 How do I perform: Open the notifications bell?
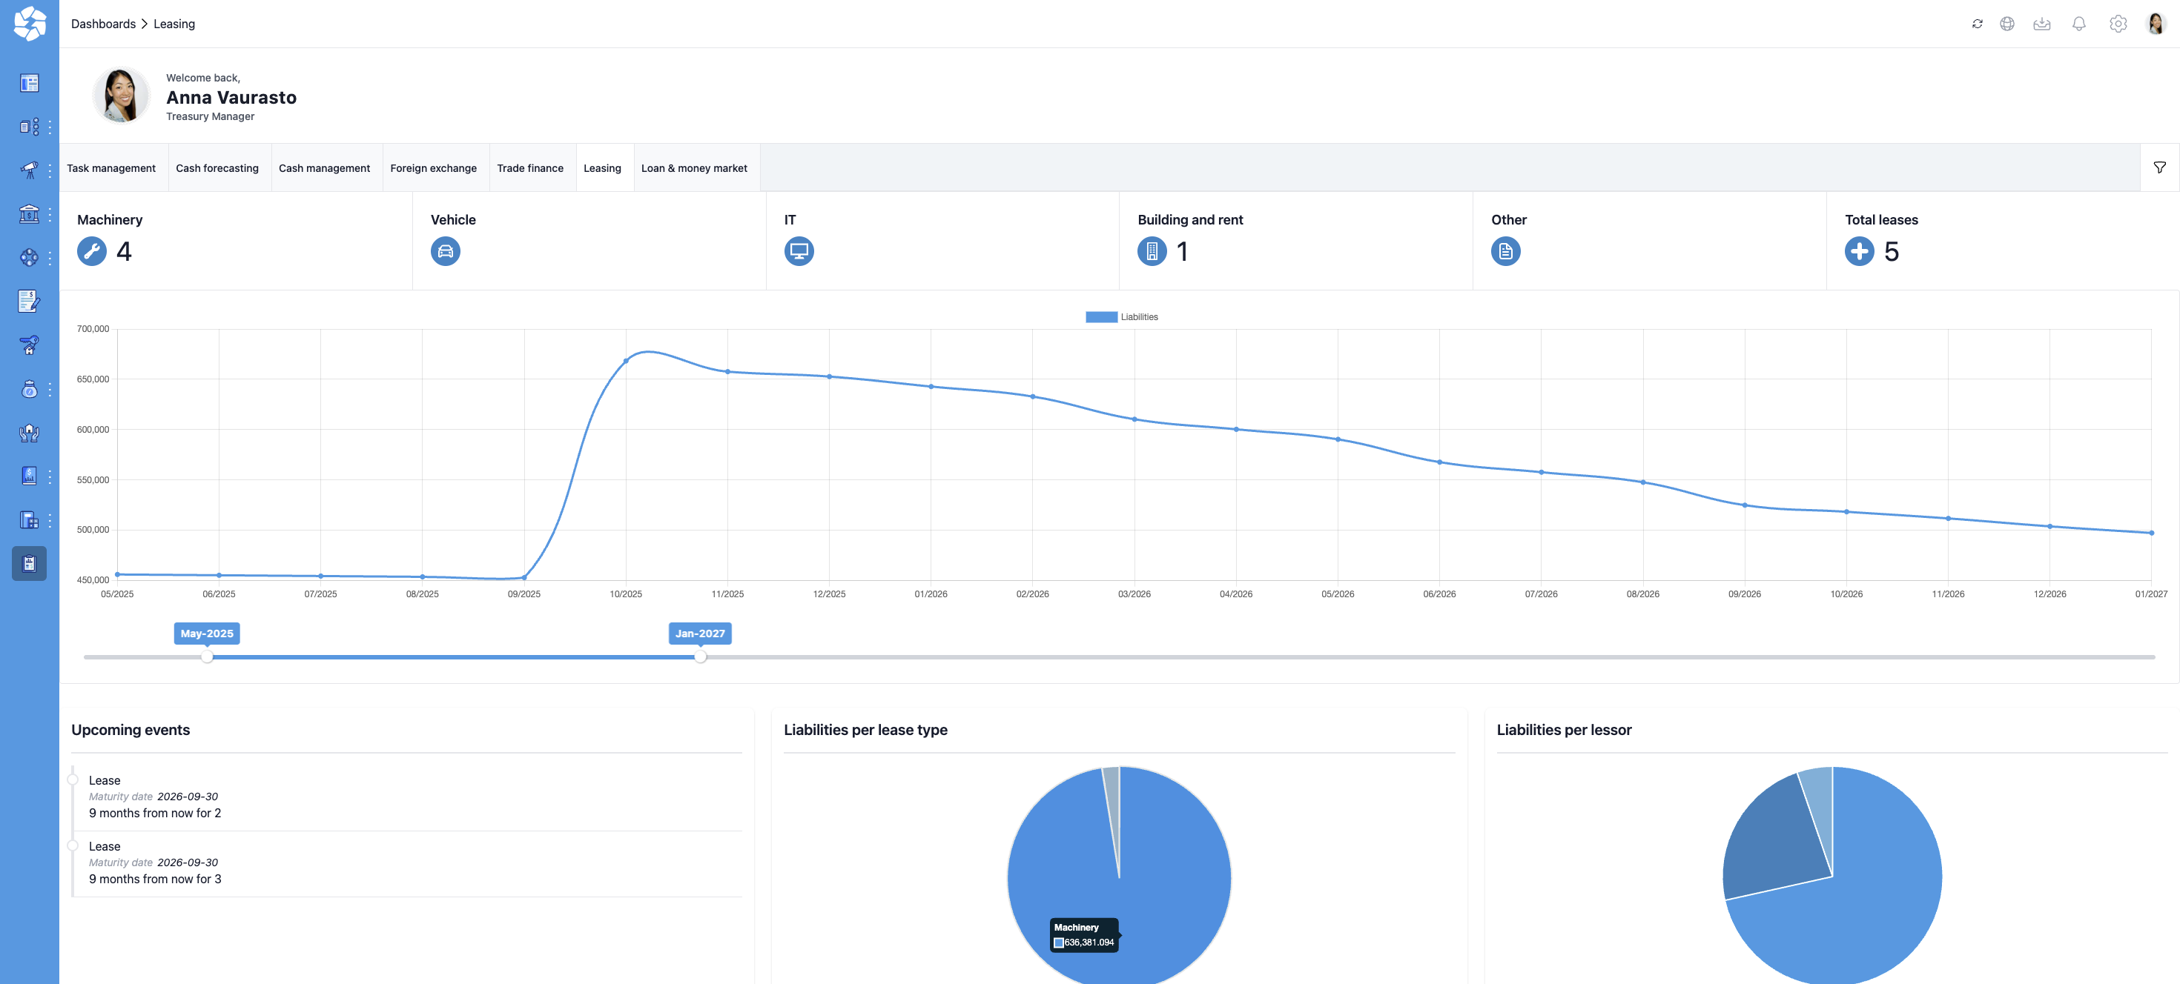(2078, 24)
